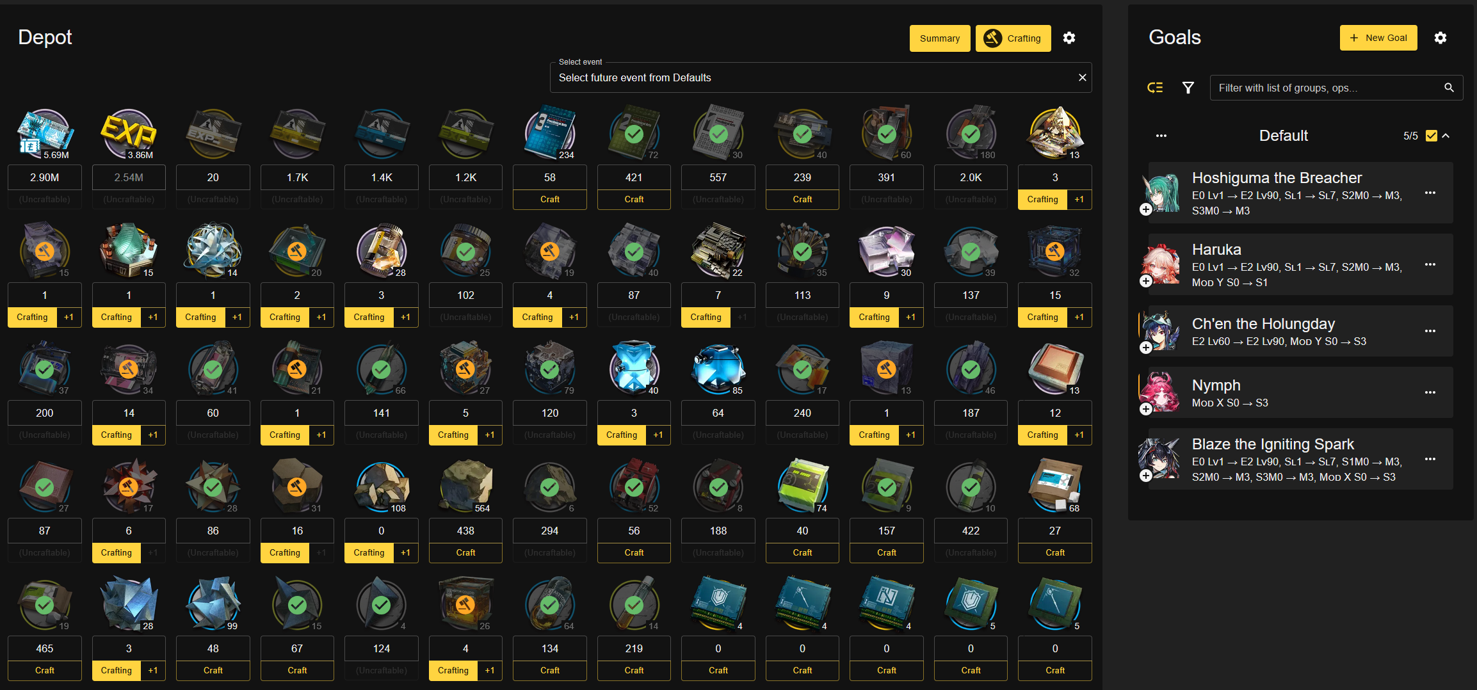Toggle Crafting for the item with quantity 14

point(116,435)
